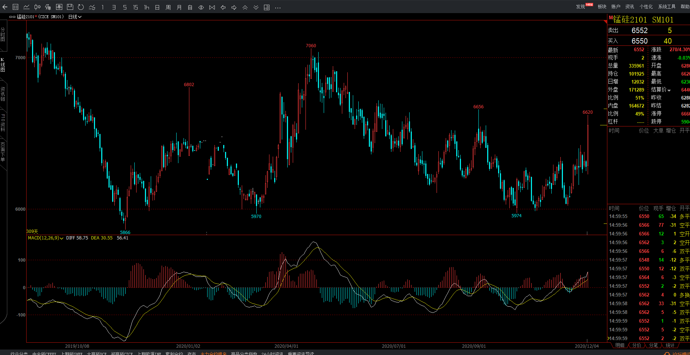
Task: Click the 买入 6550 bid price row
Action: point(648,41)
